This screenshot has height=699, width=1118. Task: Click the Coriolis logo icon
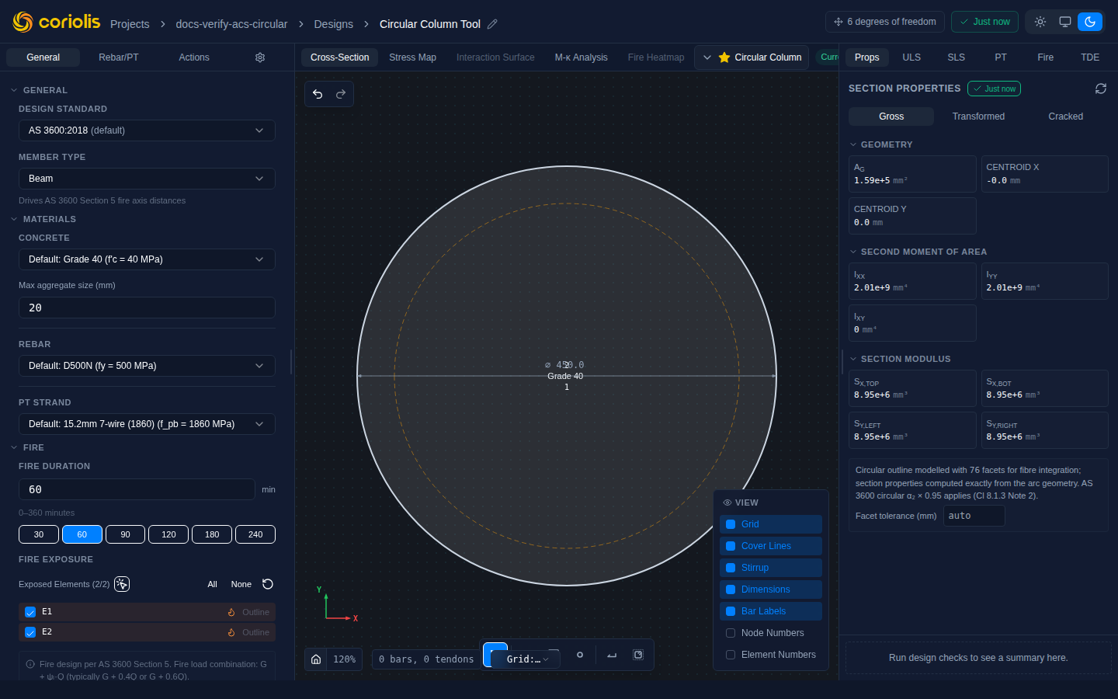(x=23, y=22)
